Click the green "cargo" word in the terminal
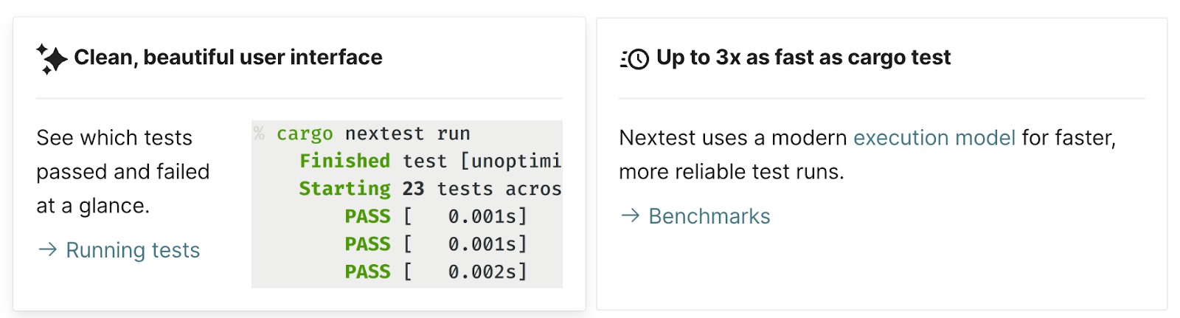Screen dimensions: 1180x318 305,134
